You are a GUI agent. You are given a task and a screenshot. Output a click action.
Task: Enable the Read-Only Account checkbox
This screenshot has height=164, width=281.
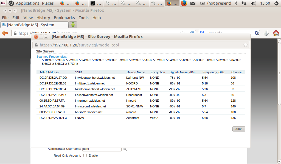pos(85,156)
